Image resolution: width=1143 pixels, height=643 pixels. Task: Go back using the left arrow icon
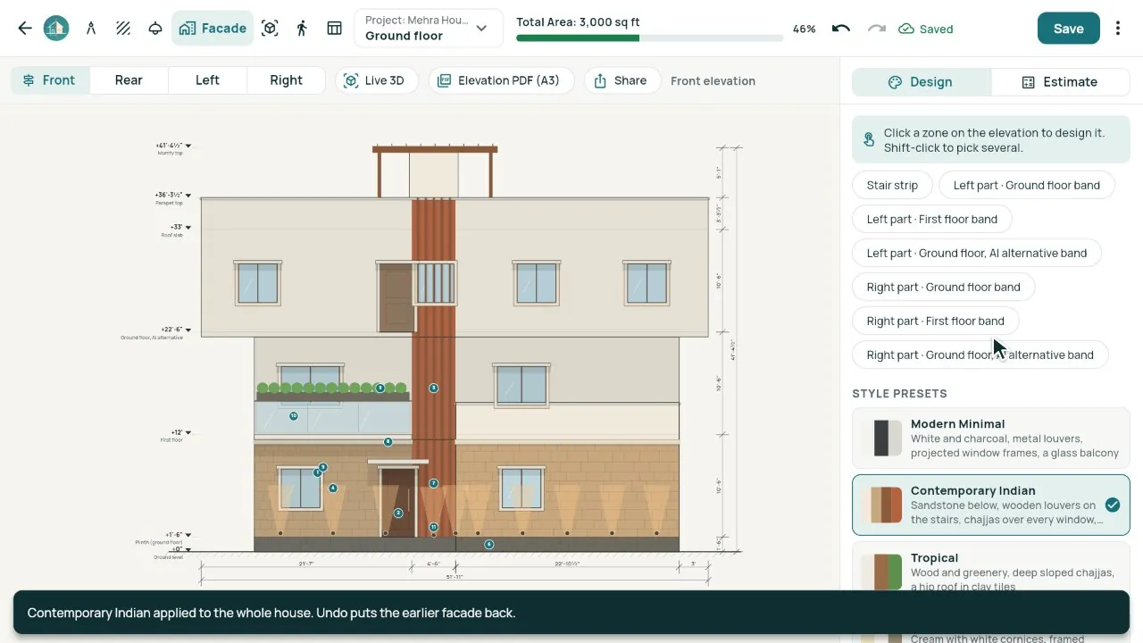pyautogui.click(x=25, y=29)
